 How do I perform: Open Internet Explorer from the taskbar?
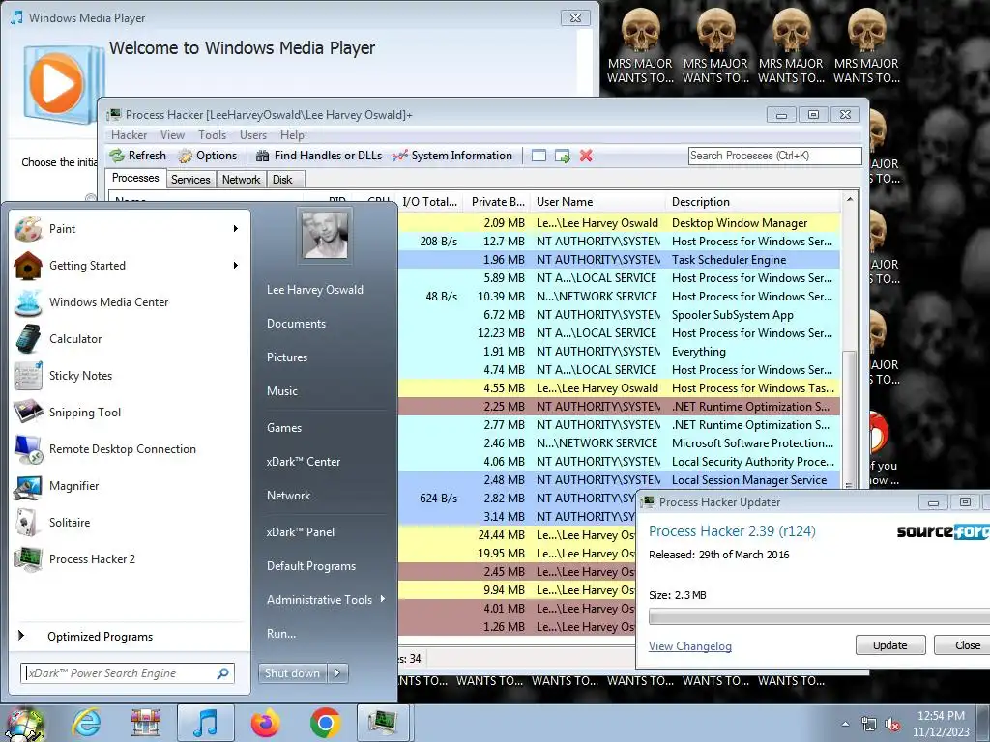86,723
